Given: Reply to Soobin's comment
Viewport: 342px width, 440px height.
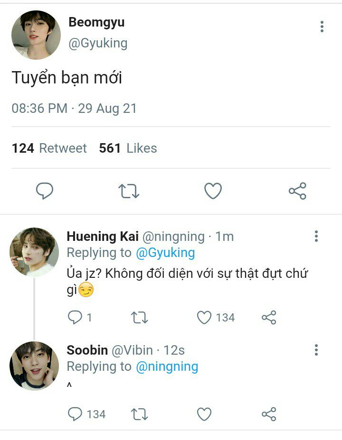Looking at the screenshot, I should [75, 414].
